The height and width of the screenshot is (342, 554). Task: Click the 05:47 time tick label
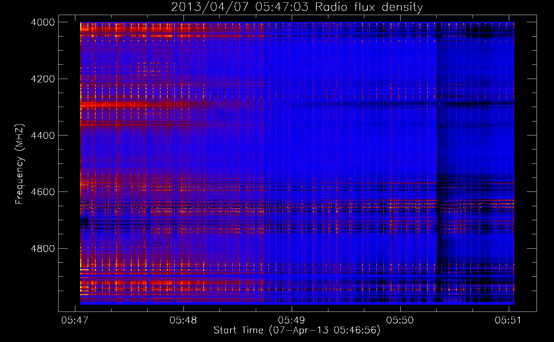75,320
